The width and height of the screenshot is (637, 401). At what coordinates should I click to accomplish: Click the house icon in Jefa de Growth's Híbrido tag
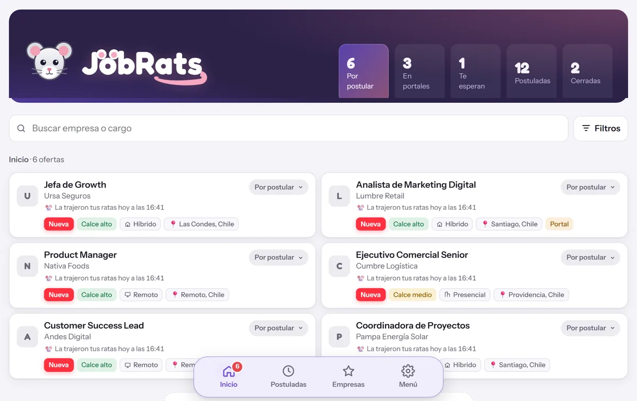point(128,224)
